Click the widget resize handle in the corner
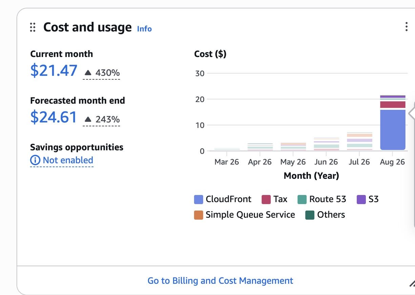 pos(412,283)
